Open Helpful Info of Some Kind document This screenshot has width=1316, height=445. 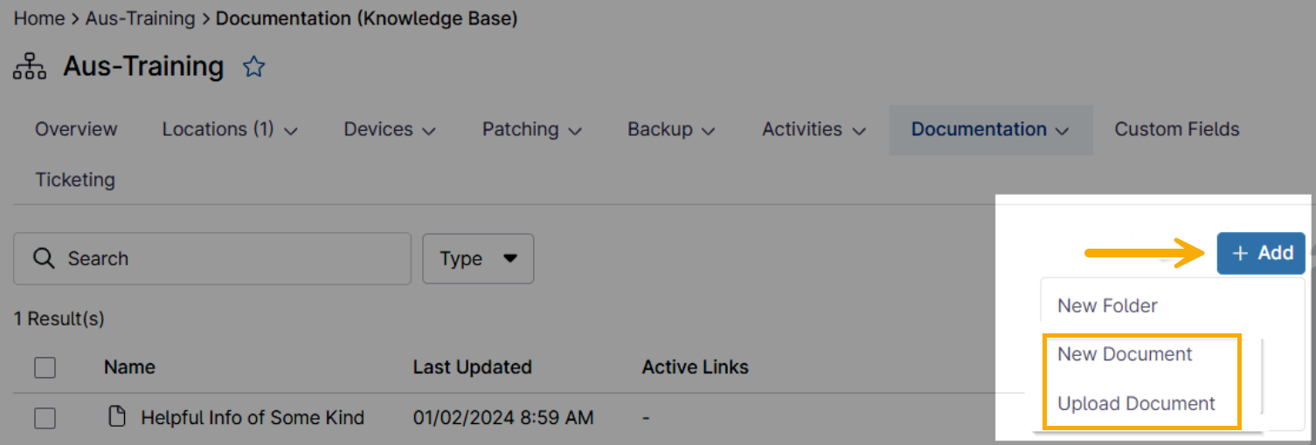click(x=253, y=418)
